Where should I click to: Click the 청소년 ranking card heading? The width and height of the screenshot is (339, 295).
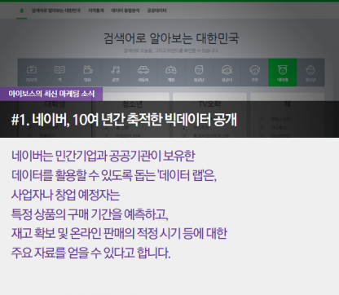(132, 104)
